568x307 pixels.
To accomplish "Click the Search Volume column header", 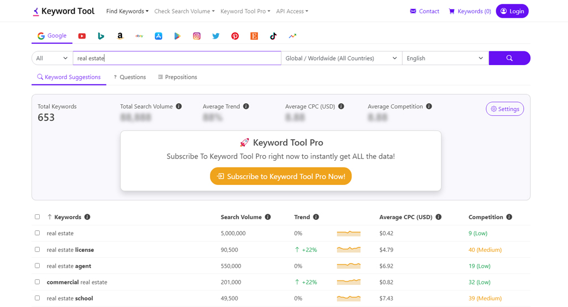I will [x=241, y=217].
